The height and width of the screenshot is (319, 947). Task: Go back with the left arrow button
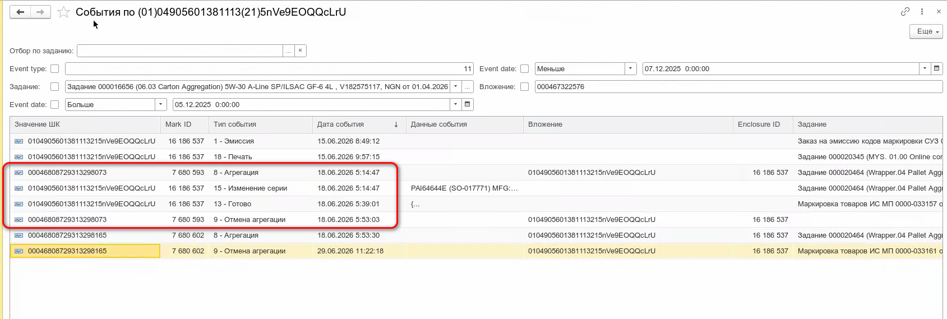[x=20, y=12]
